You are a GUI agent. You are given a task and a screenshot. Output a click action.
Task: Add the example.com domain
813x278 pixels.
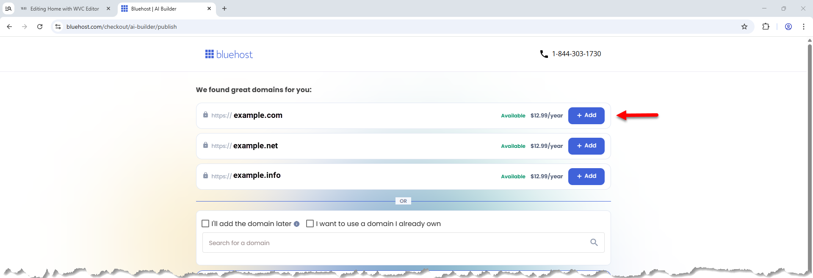[x=586, y=115]
